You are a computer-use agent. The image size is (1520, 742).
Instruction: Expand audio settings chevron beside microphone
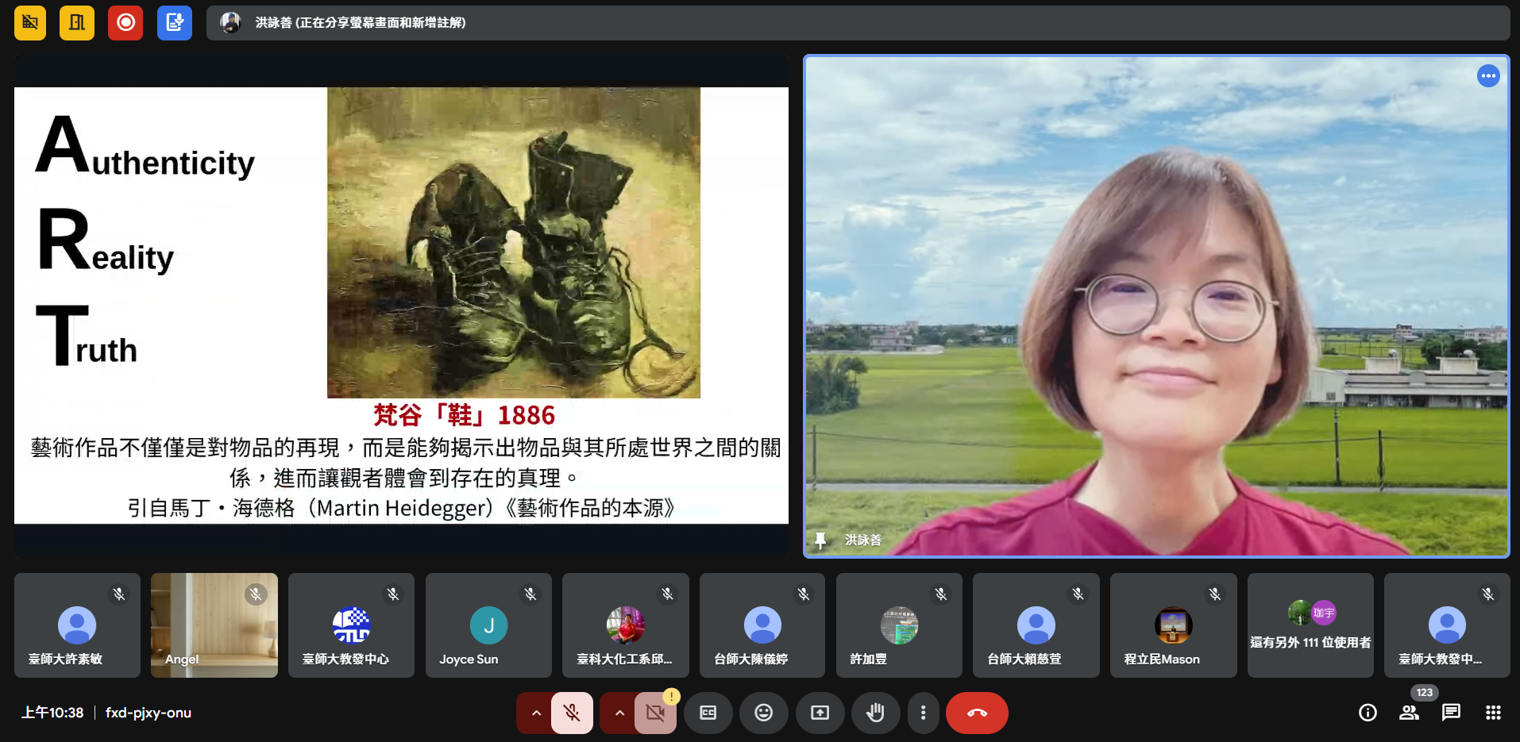point(536,713)
